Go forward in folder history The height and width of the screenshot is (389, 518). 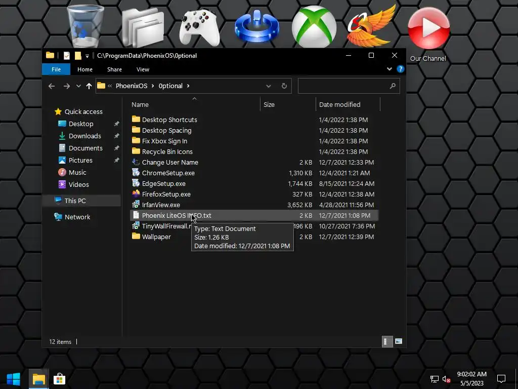[67, 86]
